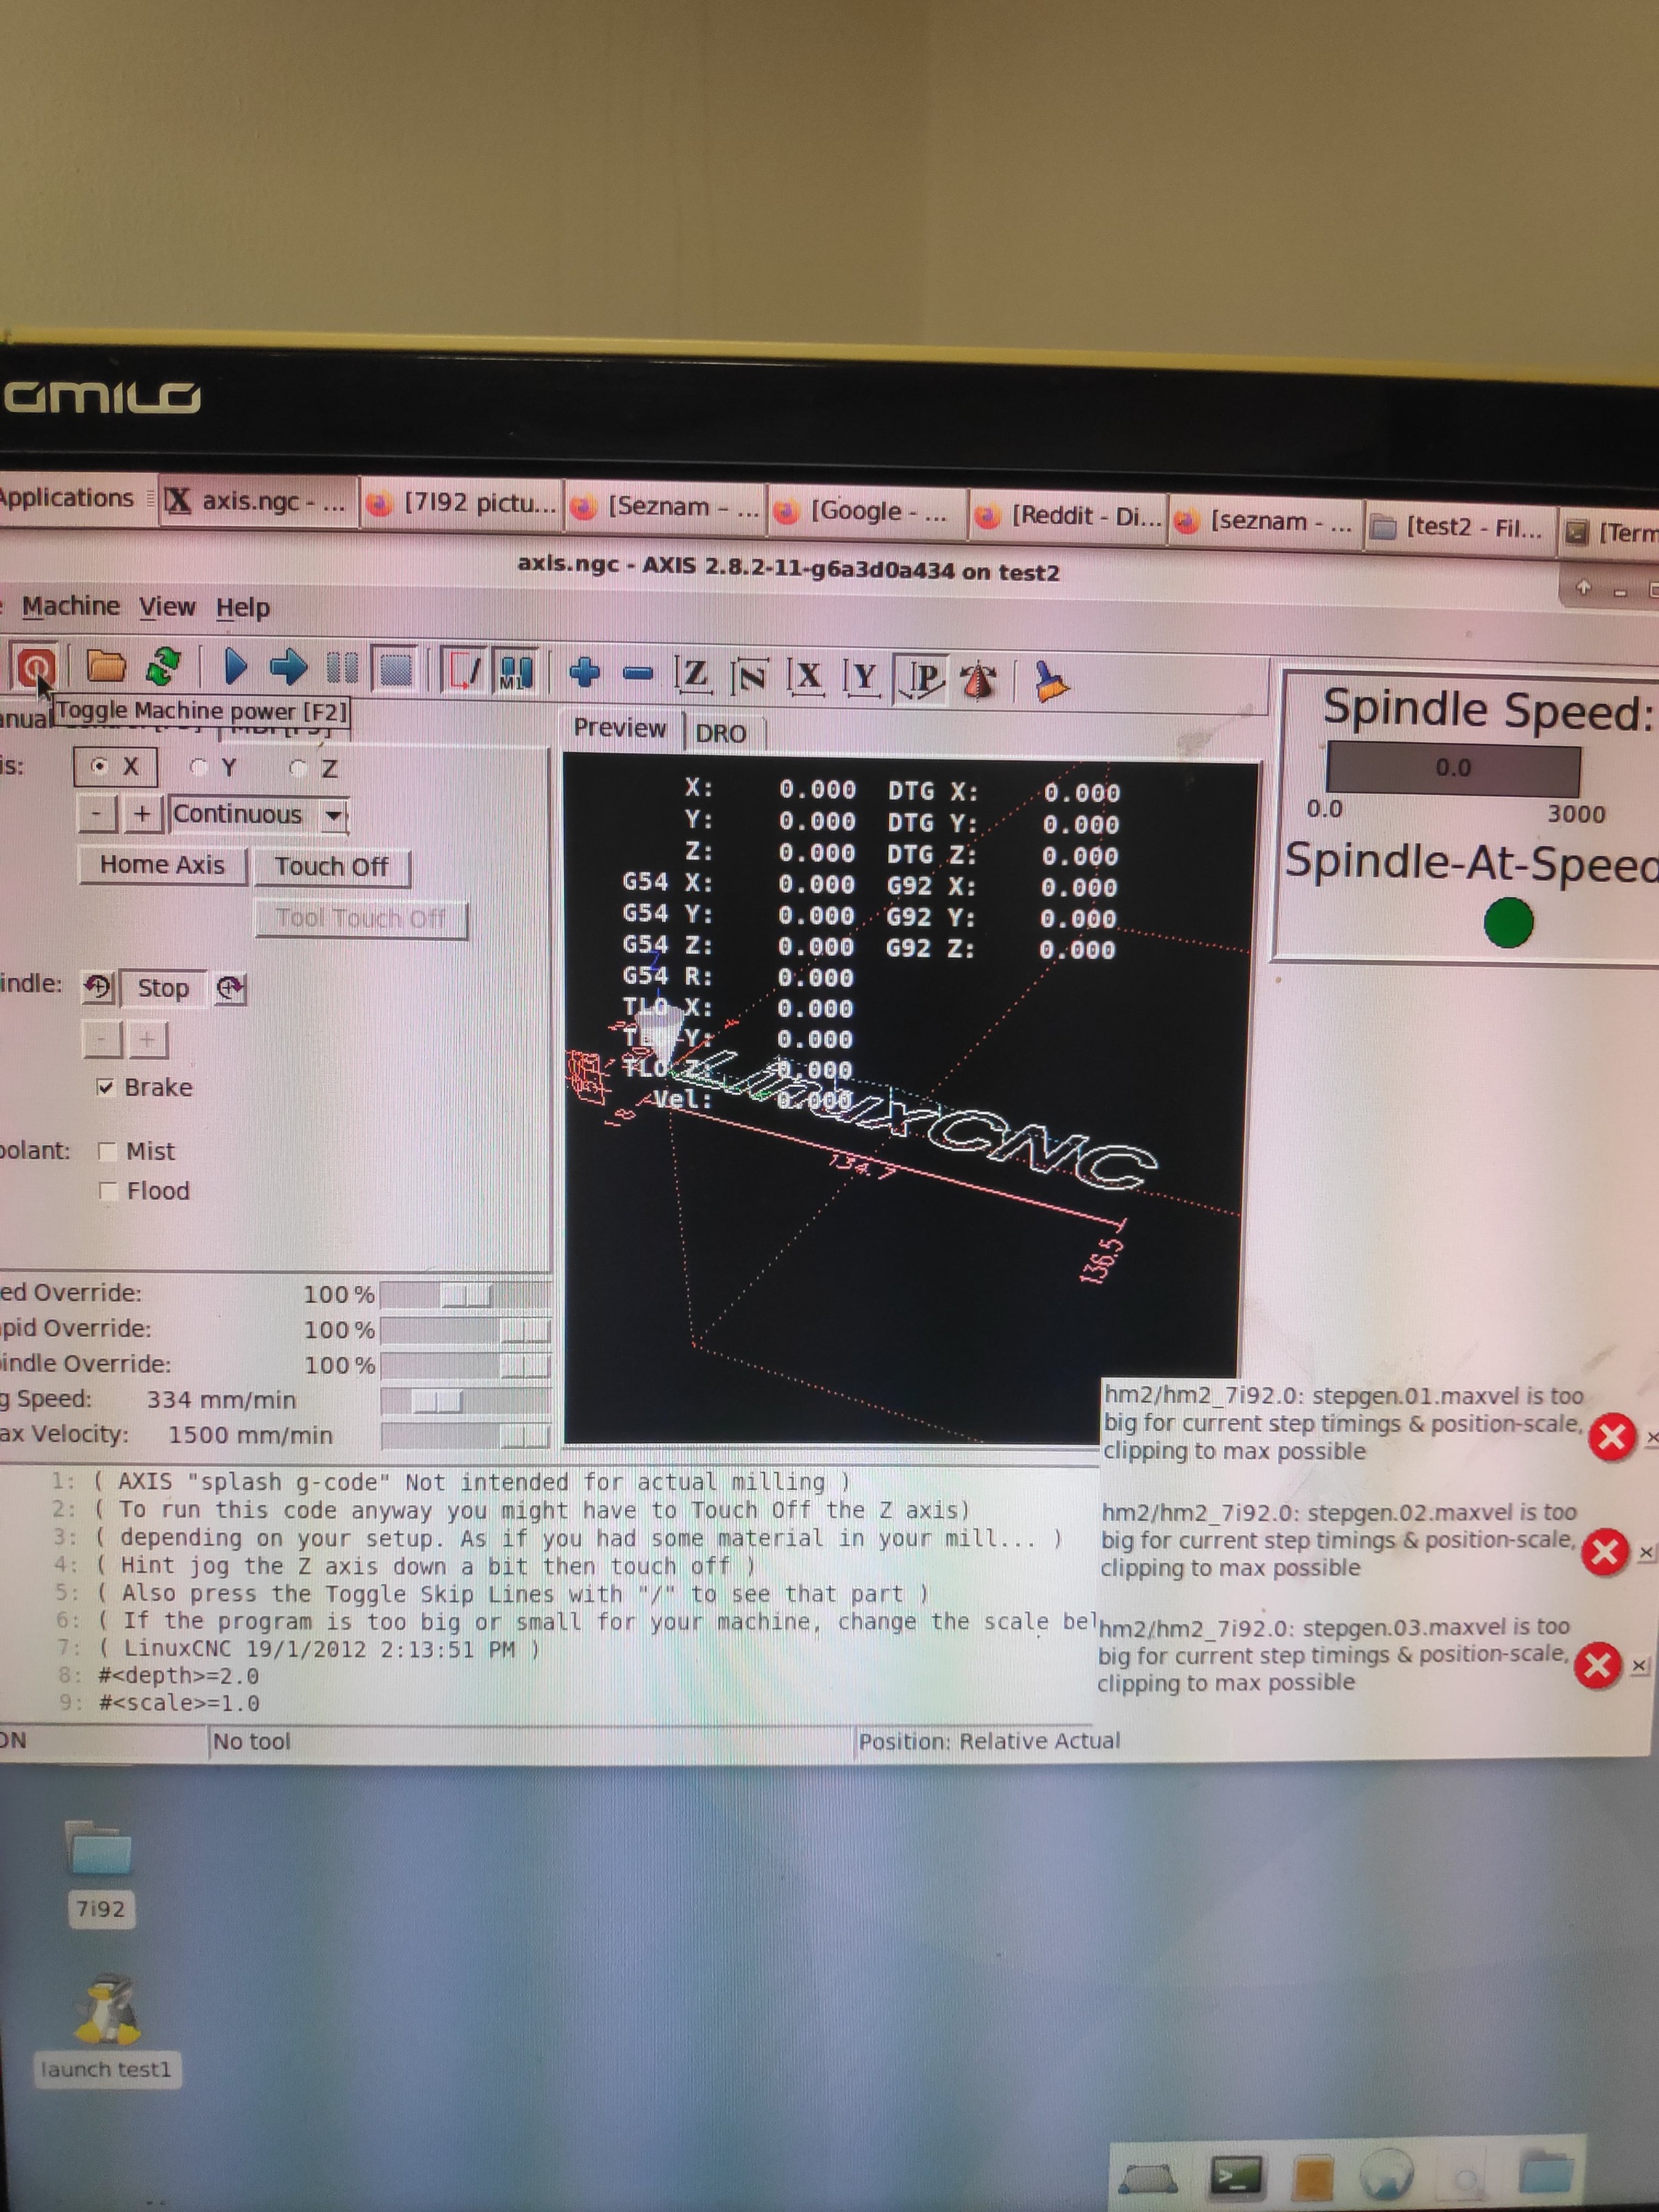
Task: Reload the current file using green arrows
Action: 164,666
